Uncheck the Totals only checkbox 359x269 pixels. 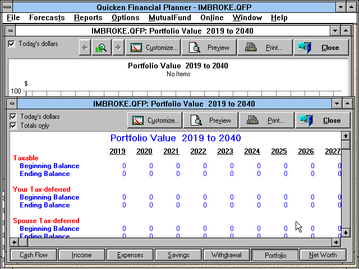13,126
